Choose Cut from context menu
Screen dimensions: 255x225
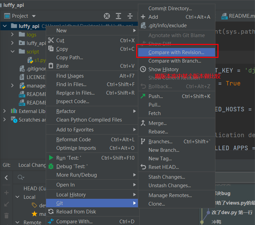[x=92, y=41]
